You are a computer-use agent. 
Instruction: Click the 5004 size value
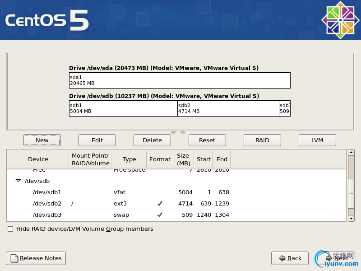(x=185, y=192)
